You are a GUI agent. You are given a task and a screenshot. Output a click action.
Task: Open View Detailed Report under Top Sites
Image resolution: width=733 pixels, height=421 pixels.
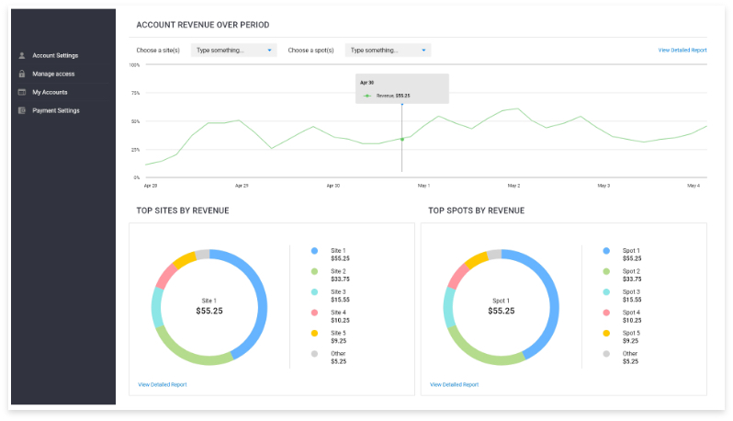click(162, 384)
